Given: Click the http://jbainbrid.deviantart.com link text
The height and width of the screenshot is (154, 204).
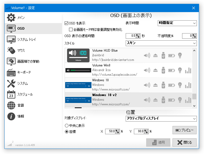Looking at the screenshot, I should pos(113,60).
